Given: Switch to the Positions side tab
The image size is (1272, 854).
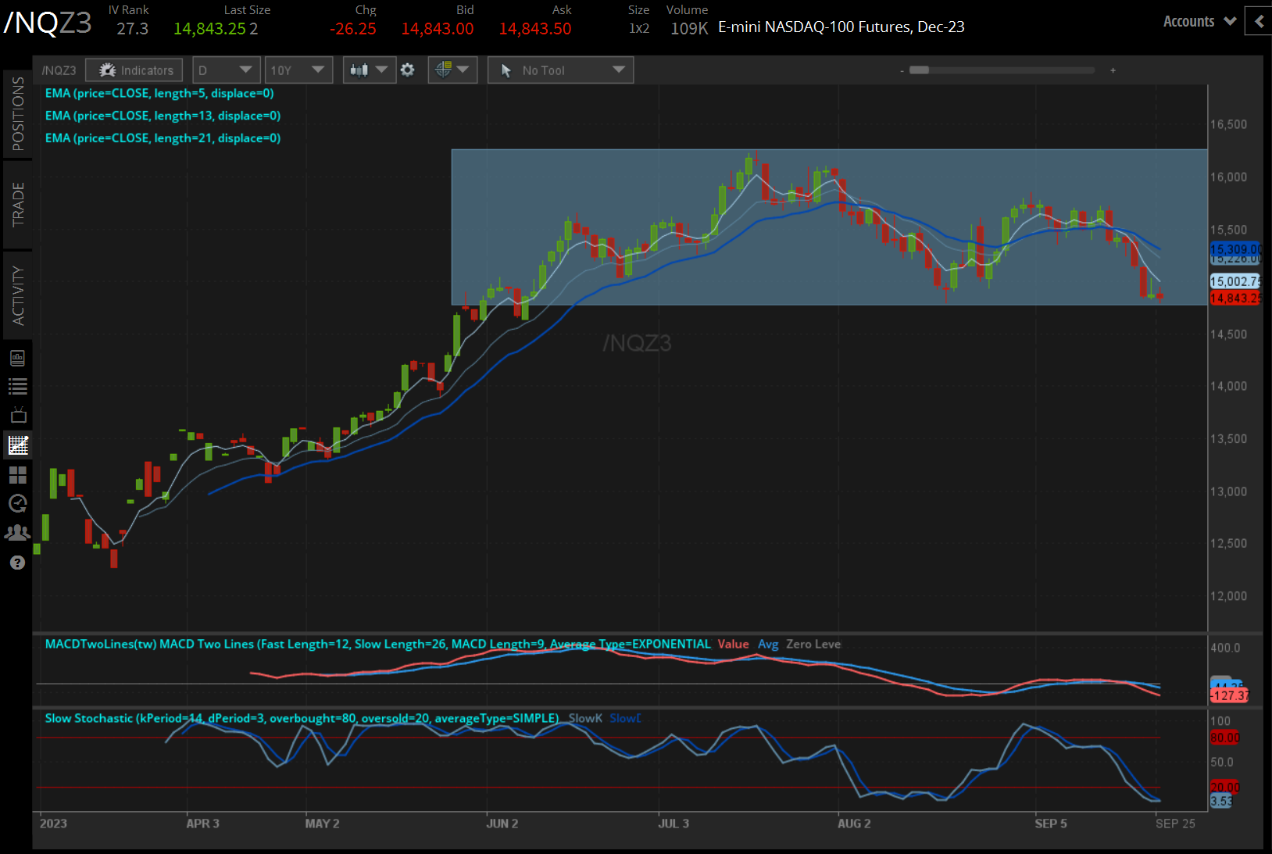Looking at the screenshot, I should pyautogui.click(x=17, y=114).
